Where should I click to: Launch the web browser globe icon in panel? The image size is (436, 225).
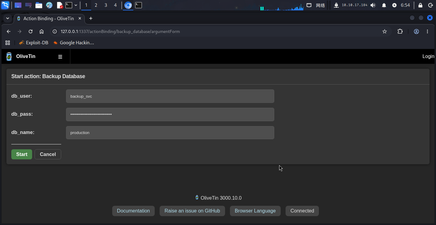coord(49,5)
